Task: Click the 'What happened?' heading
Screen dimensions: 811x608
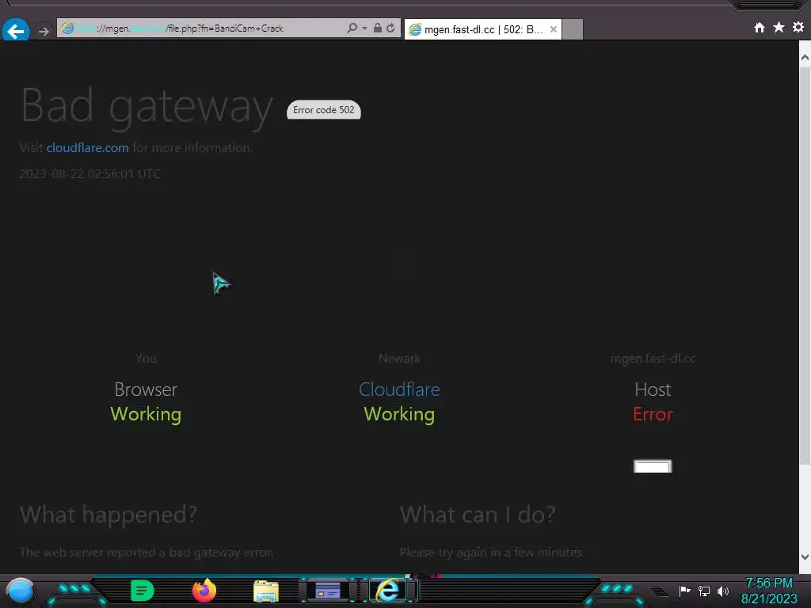Action: [109, 515]
